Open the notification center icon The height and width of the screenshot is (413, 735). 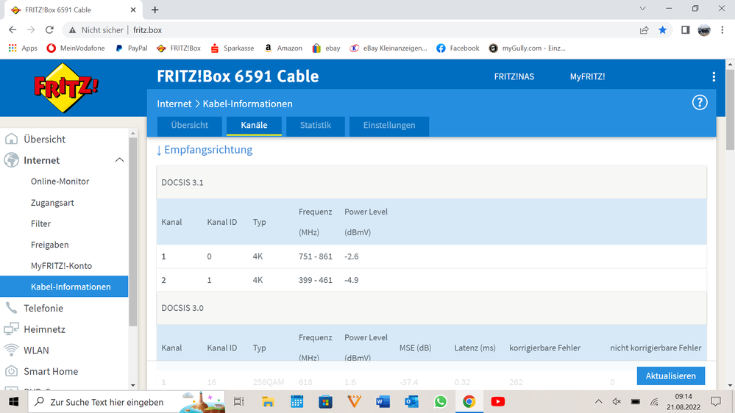point(716,402)
